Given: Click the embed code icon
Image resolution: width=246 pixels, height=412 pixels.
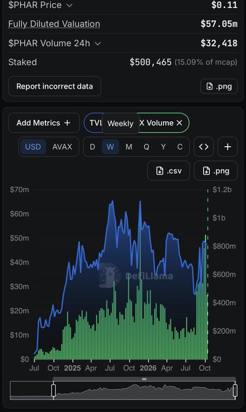Looking at the screenshot, I should point(204,147).
